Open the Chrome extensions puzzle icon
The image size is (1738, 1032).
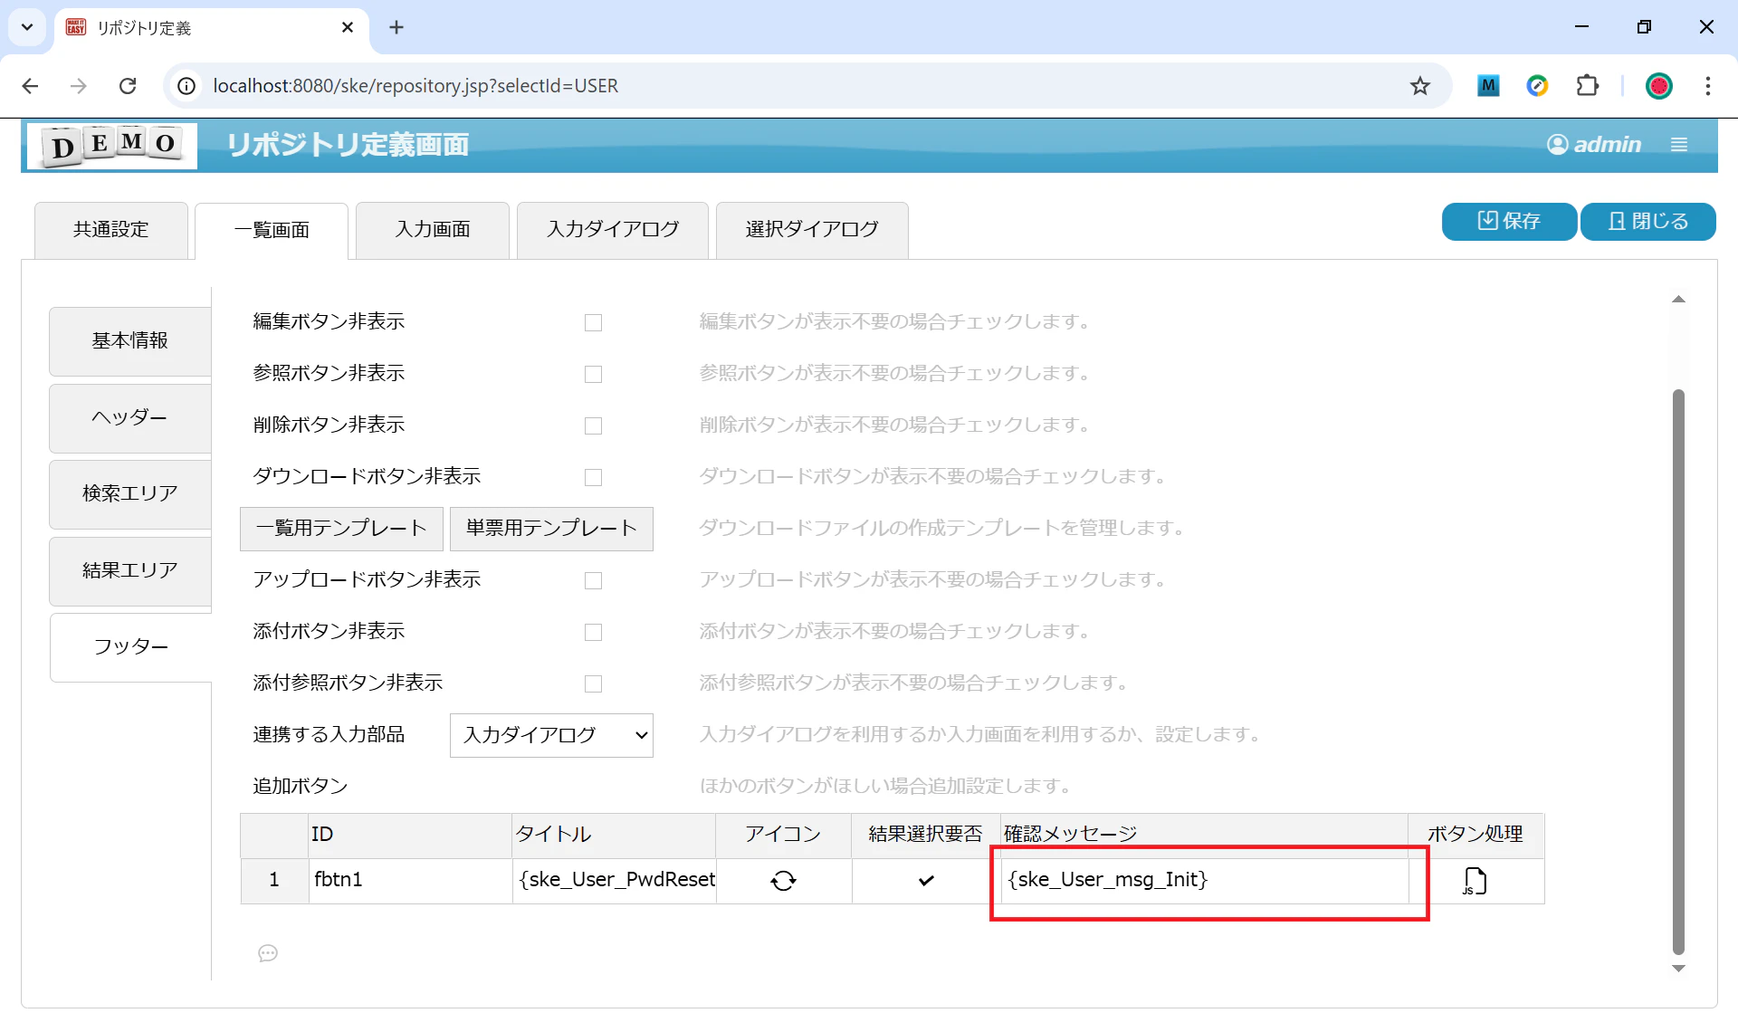point(1587,86)
